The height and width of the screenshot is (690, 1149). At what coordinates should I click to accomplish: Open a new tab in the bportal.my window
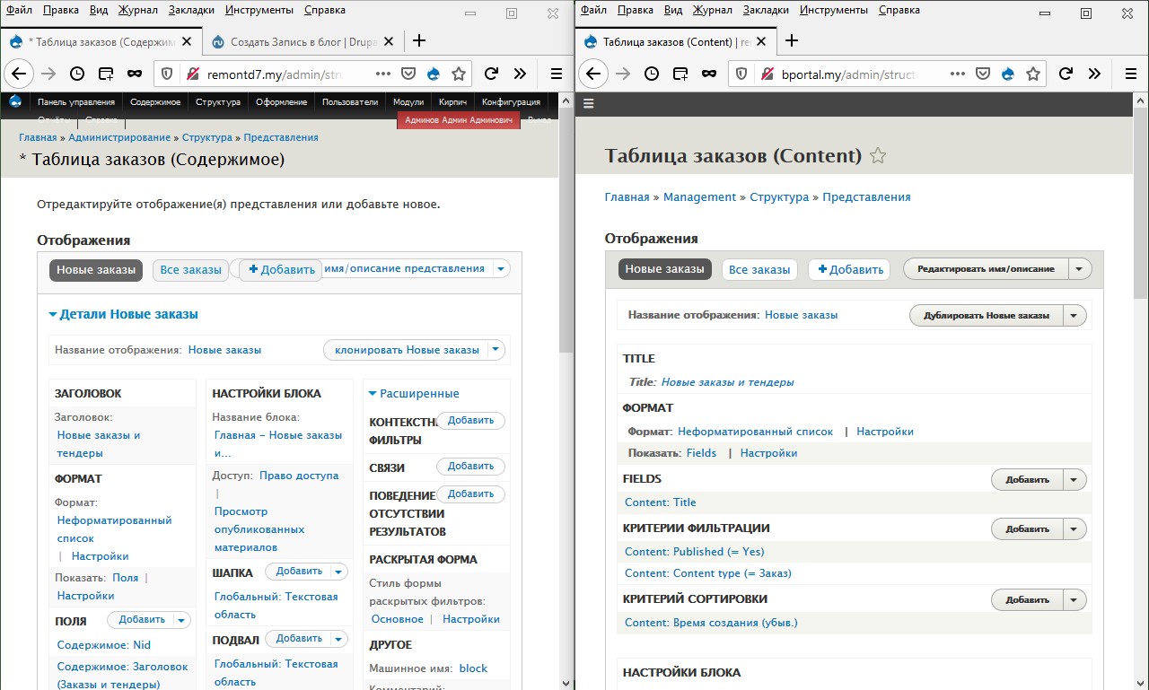point(791,41)
